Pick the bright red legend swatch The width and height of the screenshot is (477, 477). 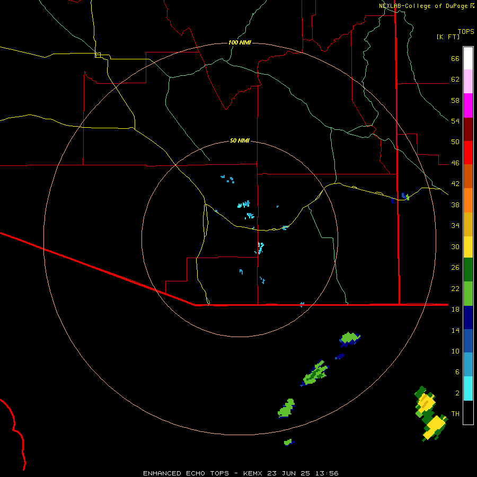coord(468,153)
